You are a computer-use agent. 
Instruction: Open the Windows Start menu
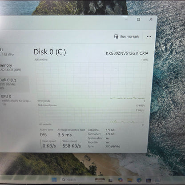pos(54,180)
